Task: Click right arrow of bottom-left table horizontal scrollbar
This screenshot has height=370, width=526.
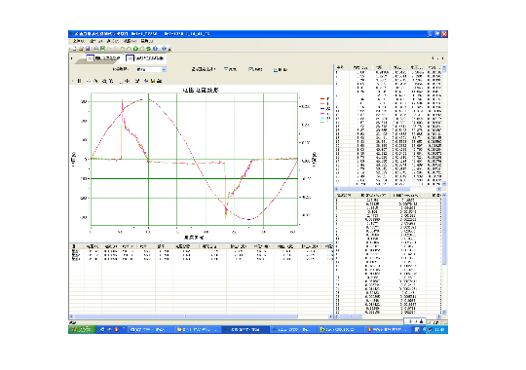Action: click(x=330, y=316)
